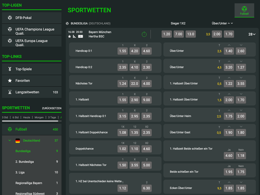
Task: Open the Über/Unter market dropdown in header
Action: [x=222, y=23]
